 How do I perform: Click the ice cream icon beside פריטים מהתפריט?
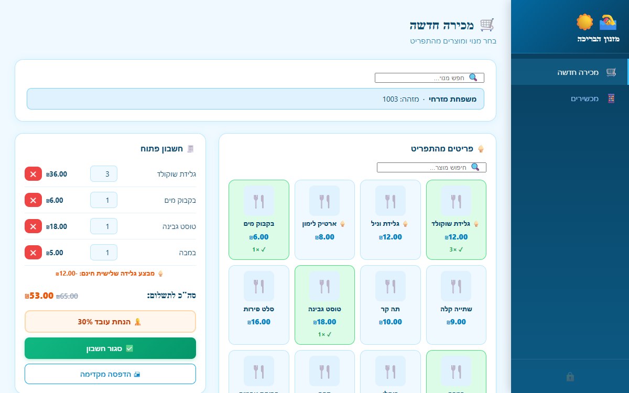point(480,149)
